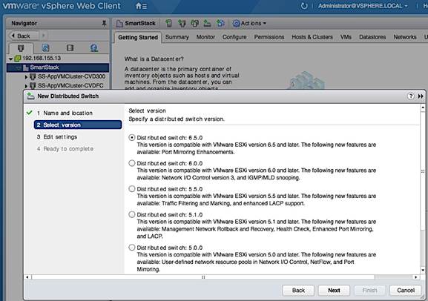Select Distributed switch 5.0.0 radio button
The width and height of the screenshot is (428, 301).
(x=132, y=248)
